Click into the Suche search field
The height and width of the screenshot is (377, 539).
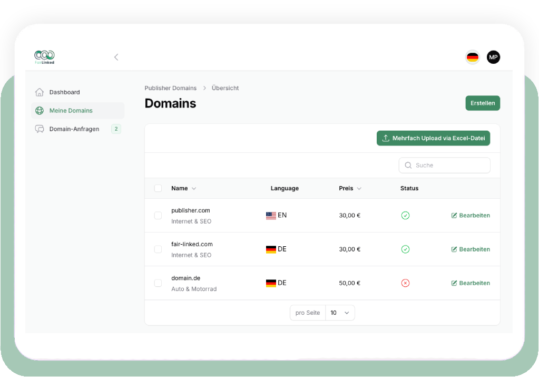click(x=448, y=165)
